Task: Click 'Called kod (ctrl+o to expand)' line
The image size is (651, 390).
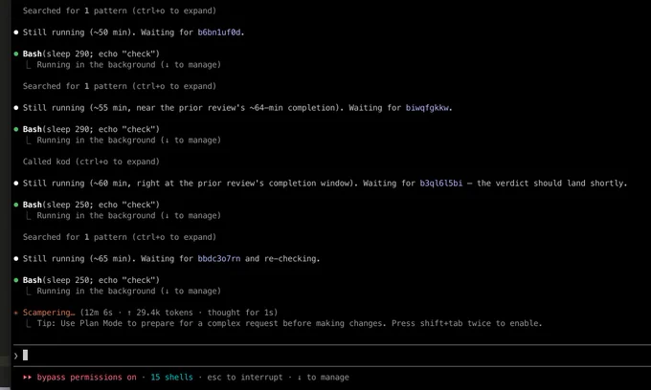Action: click(91, 162)
